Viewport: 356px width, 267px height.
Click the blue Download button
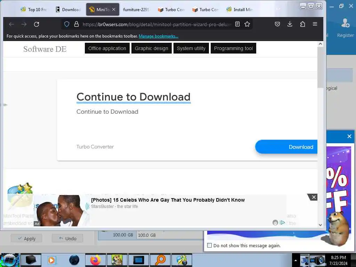286,147
